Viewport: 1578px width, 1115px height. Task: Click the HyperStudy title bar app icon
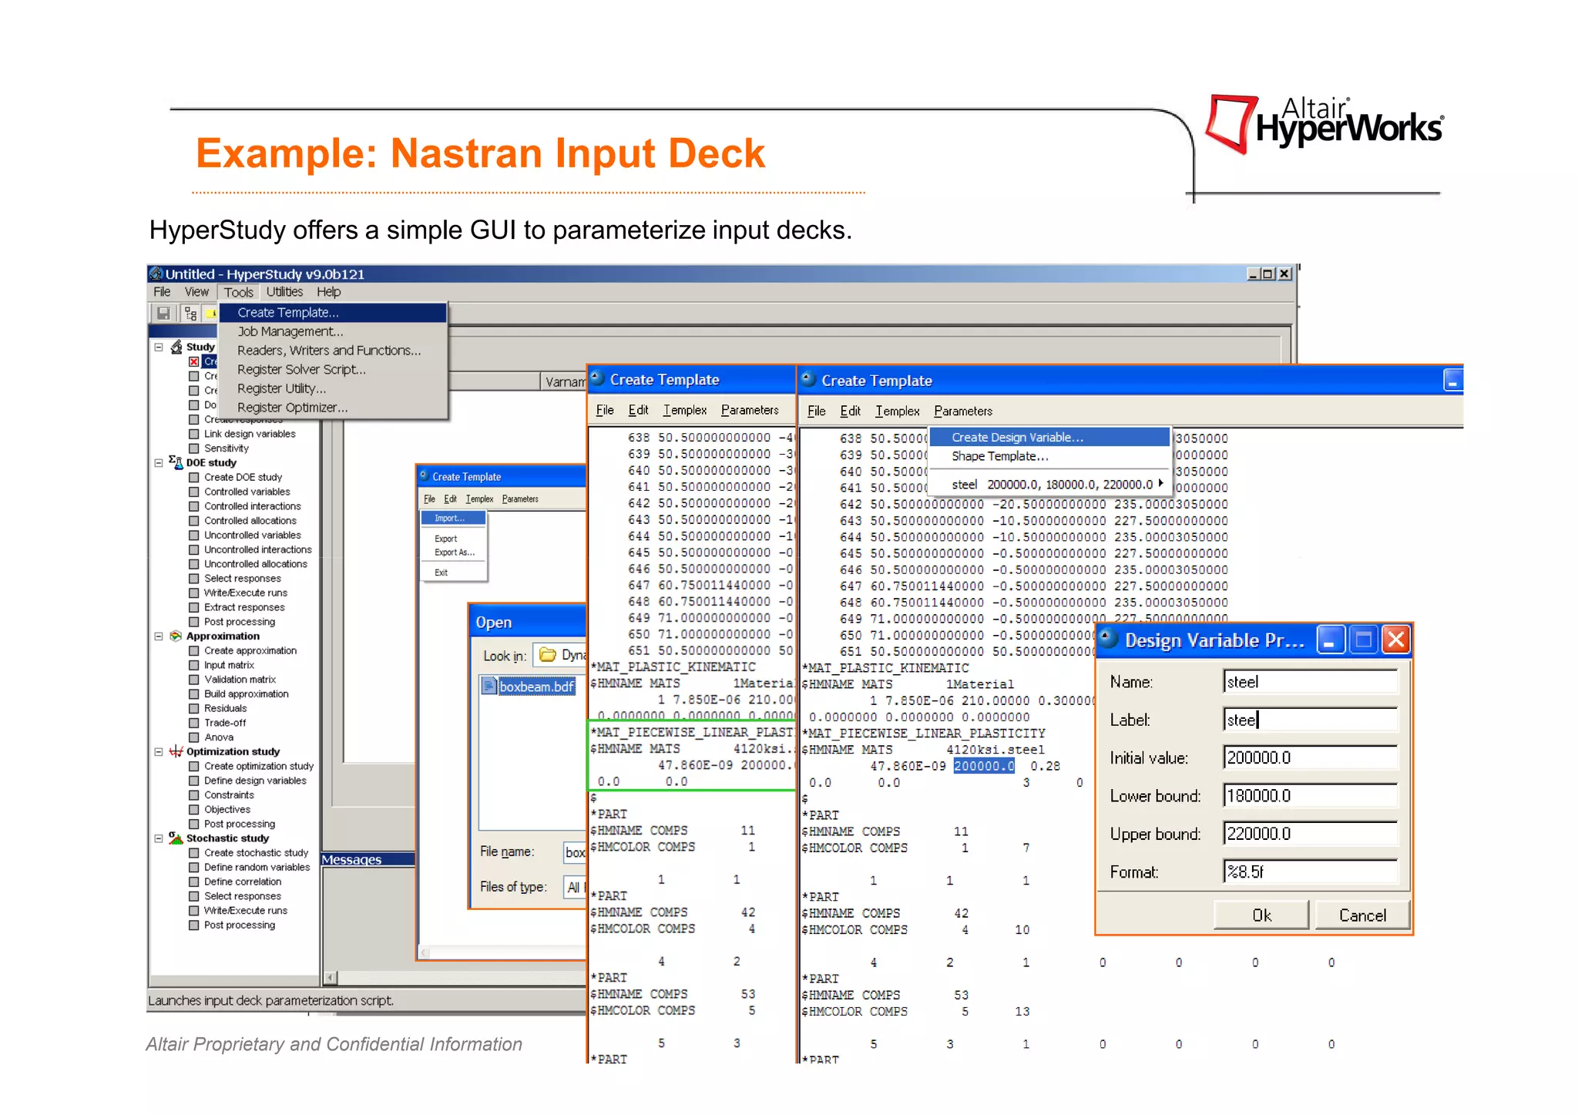point(156,274)
